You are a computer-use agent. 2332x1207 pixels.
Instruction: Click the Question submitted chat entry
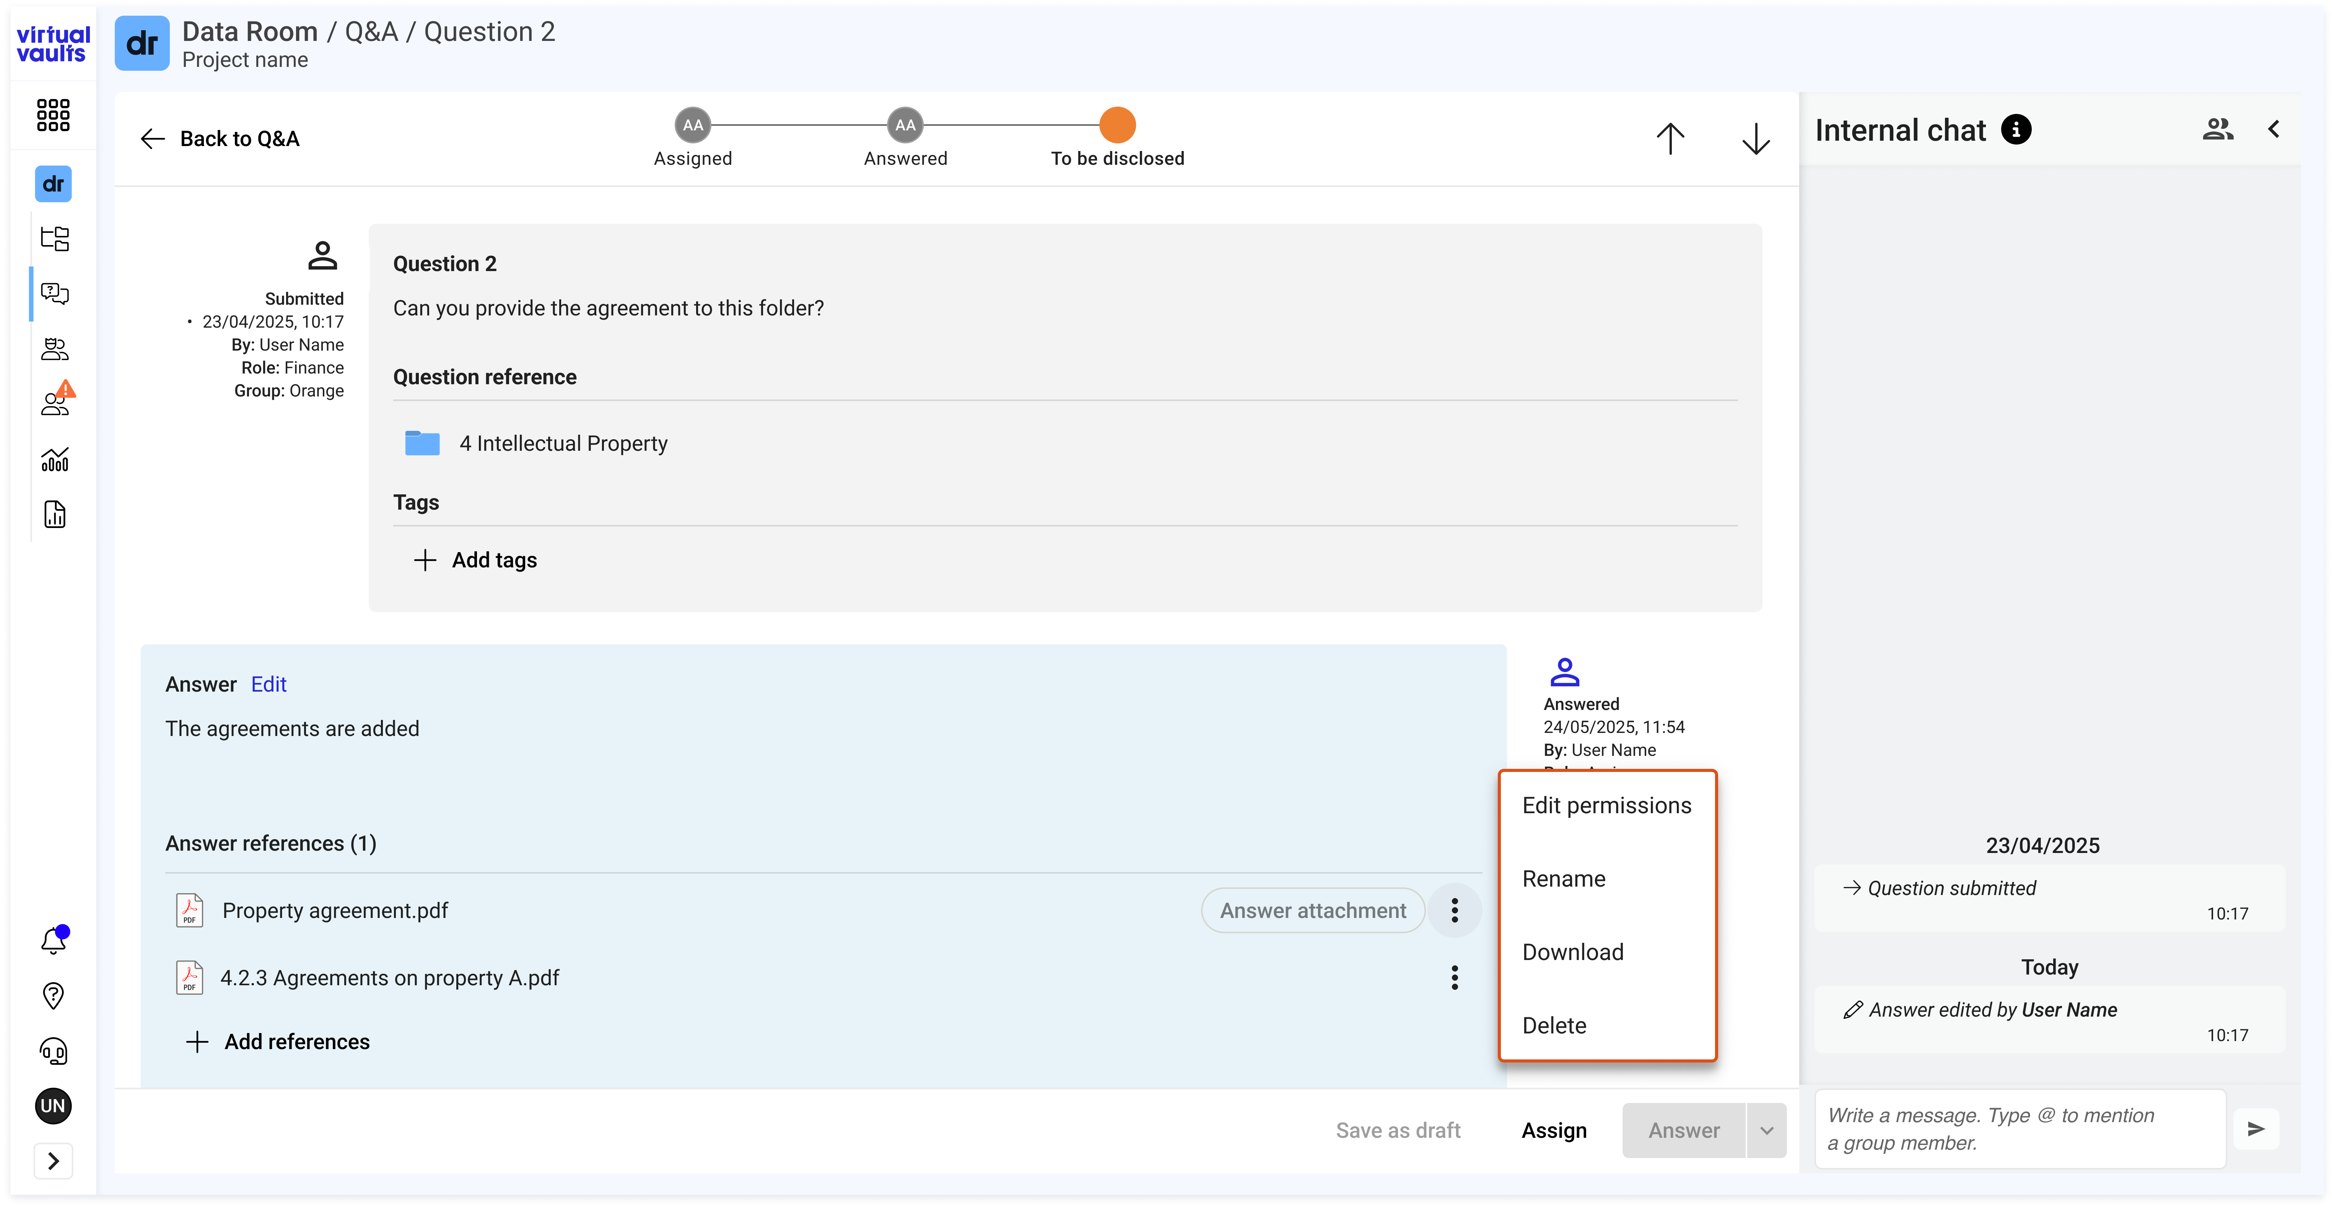pyautogui.click(x=2050, y=898)
